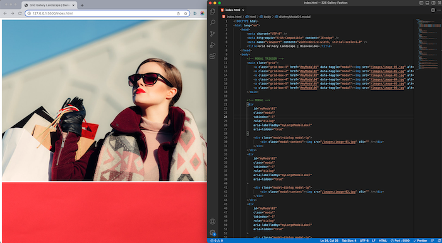The image size is (442, 243).
Task: Click the div#myModal01.modal breadcrumb
Action: click(292, 17)
